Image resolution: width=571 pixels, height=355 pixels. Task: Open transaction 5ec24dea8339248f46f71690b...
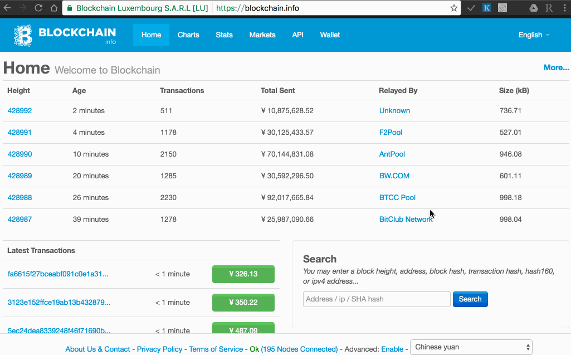(59, 330)
